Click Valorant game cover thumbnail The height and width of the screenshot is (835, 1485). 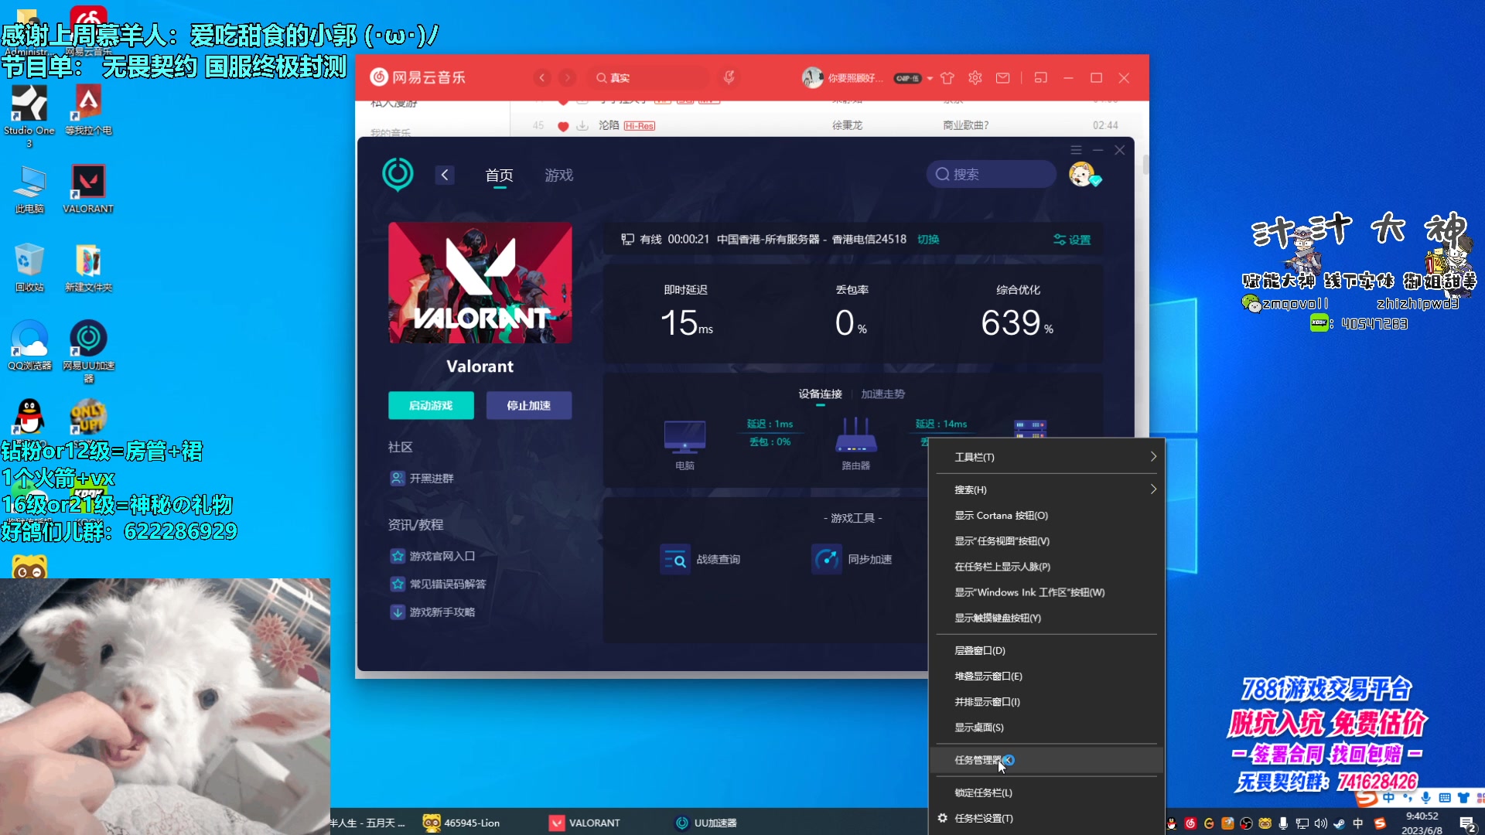[x=480, y=283]
